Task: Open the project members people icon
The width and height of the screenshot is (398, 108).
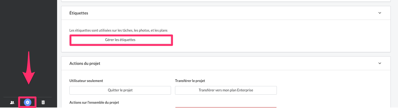Action: click(12, 102)
